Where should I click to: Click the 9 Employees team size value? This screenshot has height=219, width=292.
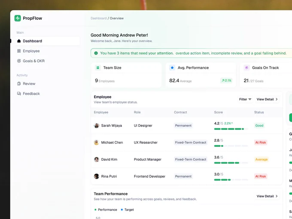click(x=105, y=81)
